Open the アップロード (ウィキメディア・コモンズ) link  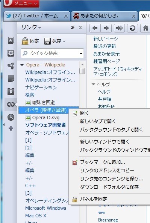[x=118, y=72]
